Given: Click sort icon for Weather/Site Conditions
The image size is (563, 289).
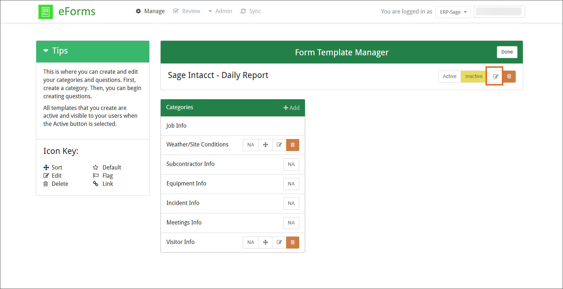Looking at the screenshot, I should 265,145.
